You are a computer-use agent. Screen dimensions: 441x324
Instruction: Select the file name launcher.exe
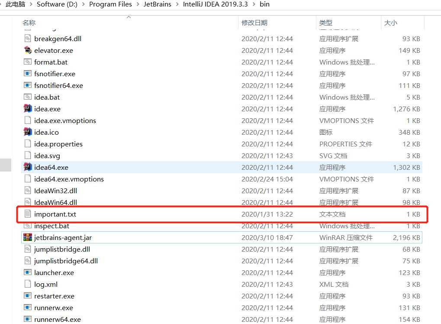(x=54, y=273)
